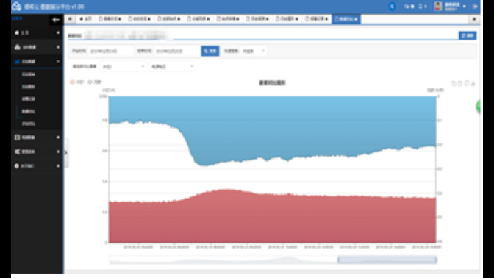The width and height of the screenshot is (494, 278).
Task: Select the highlighted submenu item in the sidebar
Action: click(29, 111)
